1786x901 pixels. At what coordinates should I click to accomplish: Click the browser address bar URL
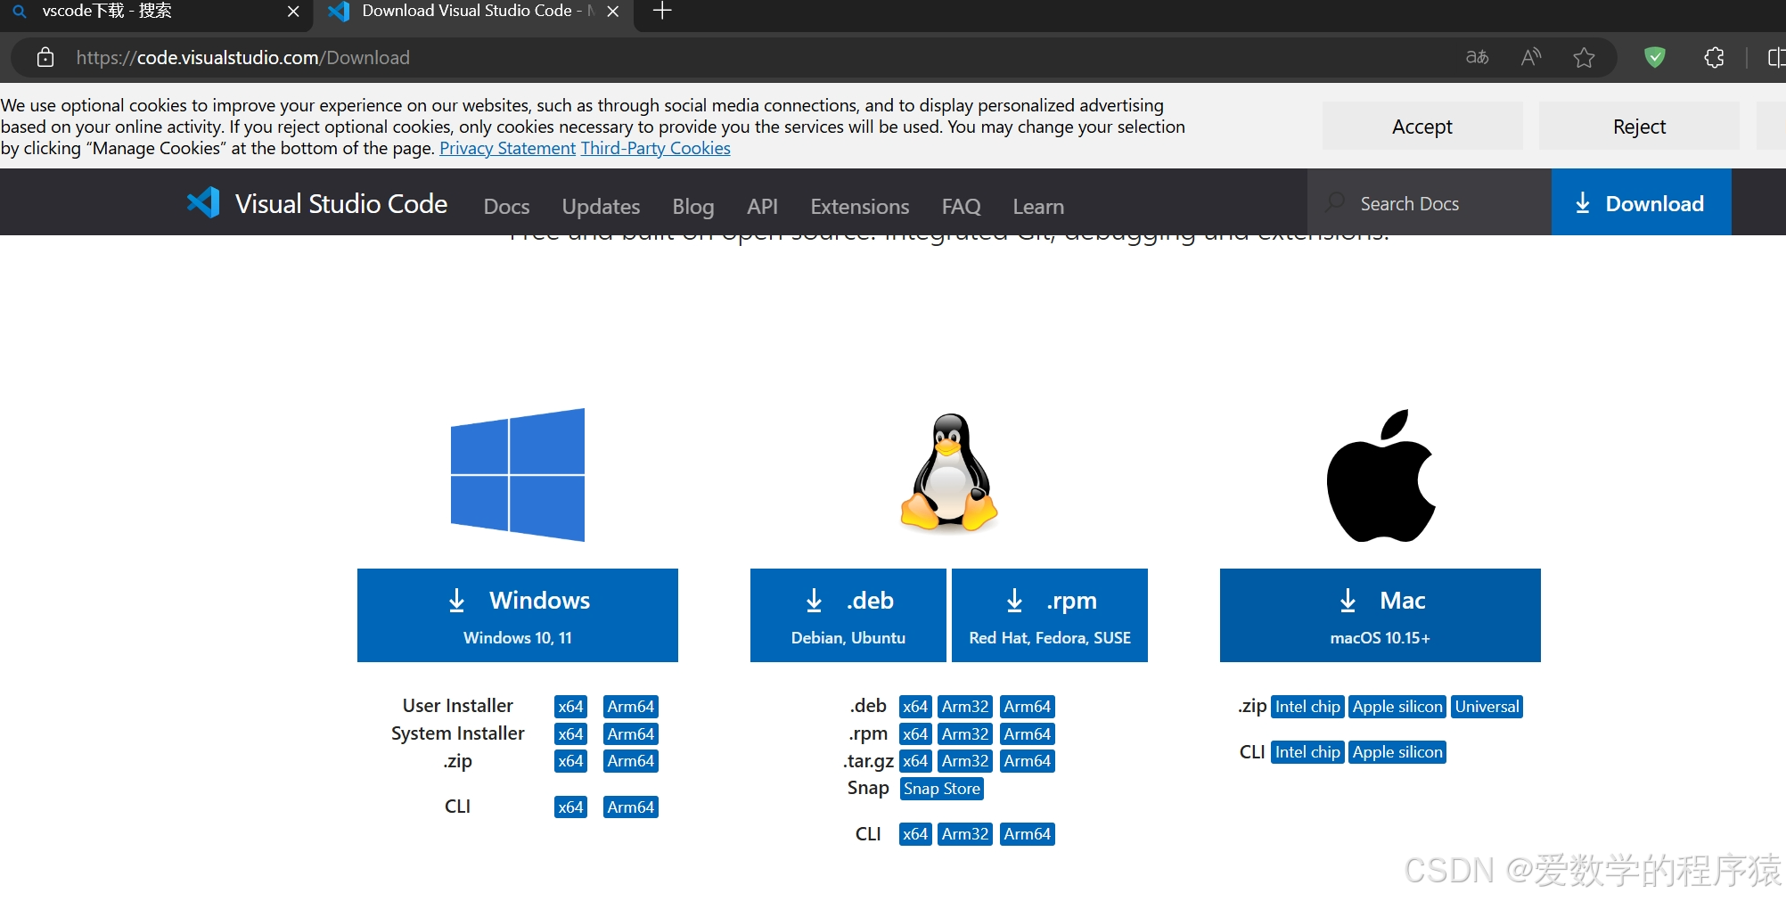[x=243, y=58]
